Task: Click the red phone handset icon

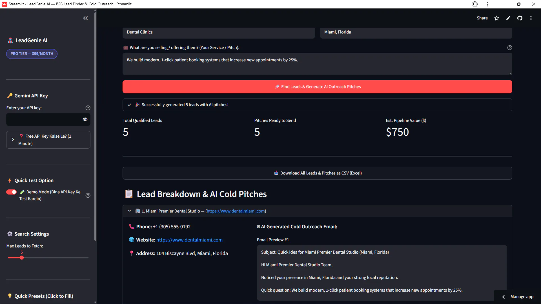Action: tap(132, 227)
